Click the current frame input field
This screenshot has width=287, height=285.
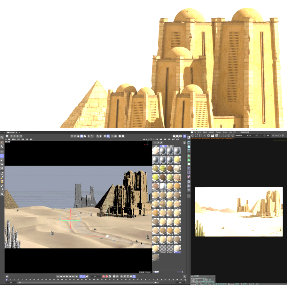96,276
